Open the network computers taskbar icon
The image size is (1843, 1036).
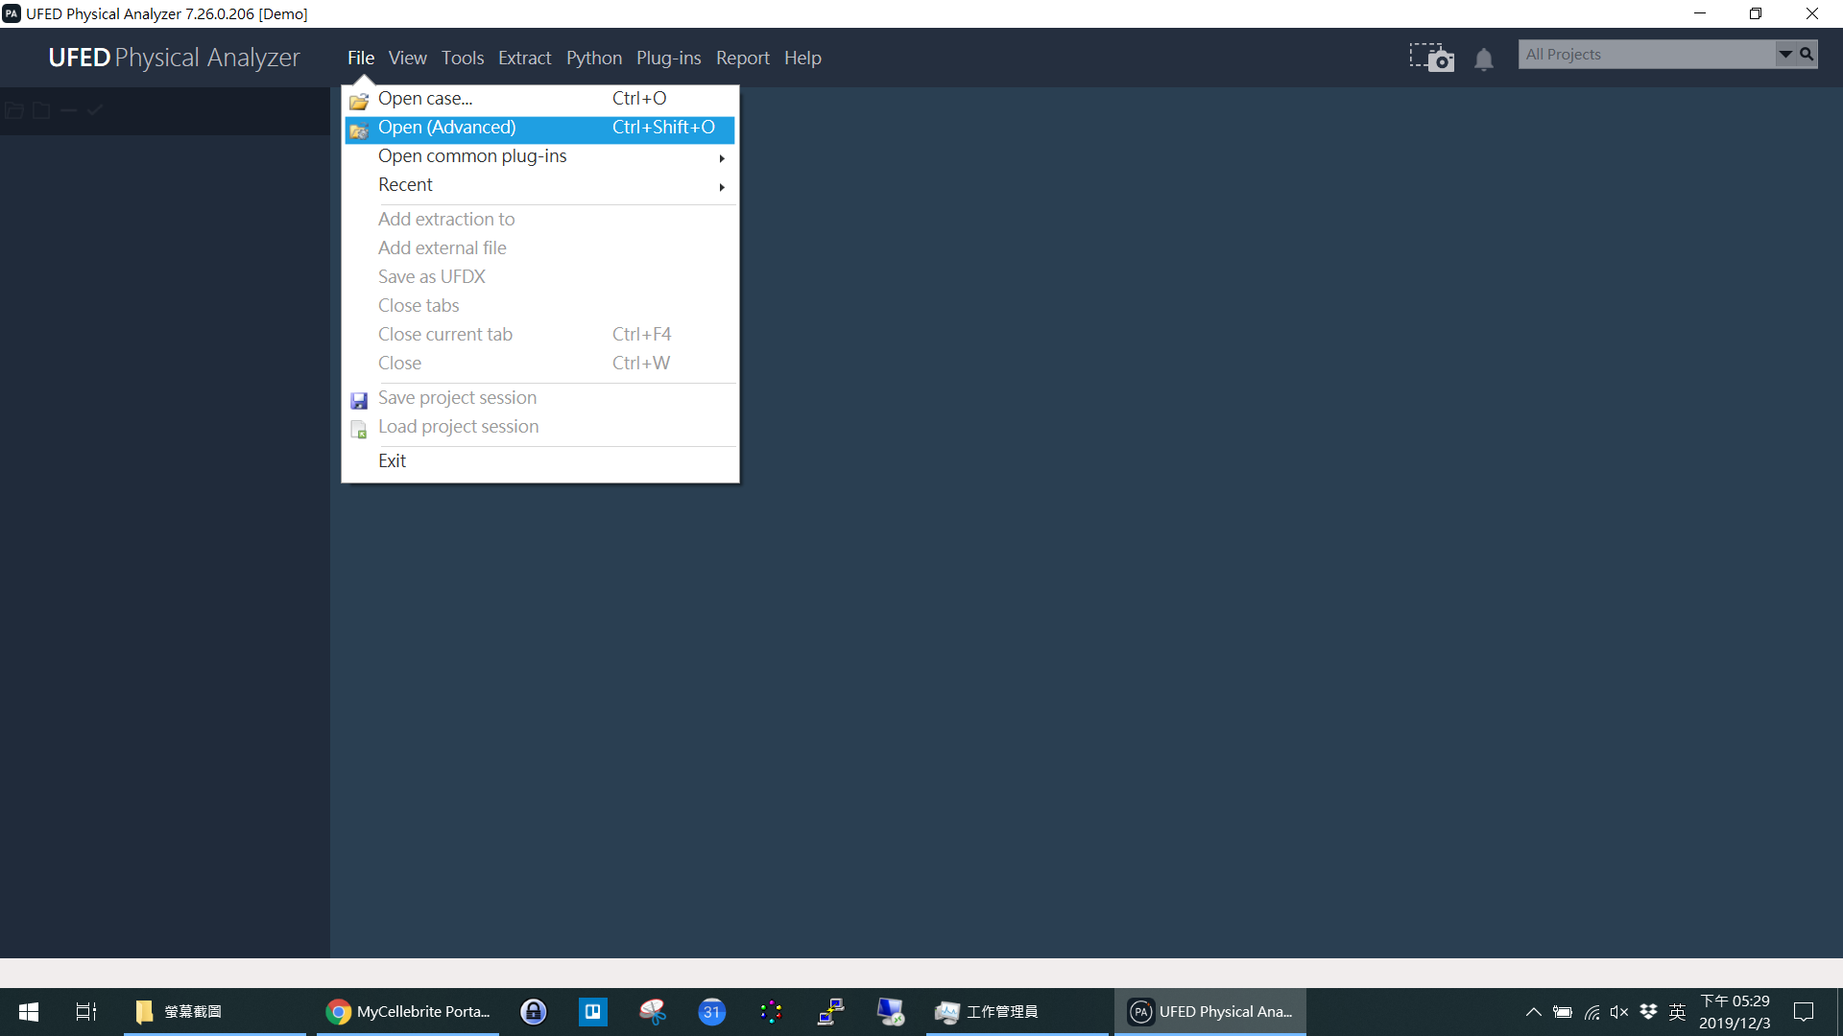coord(831,1012)
